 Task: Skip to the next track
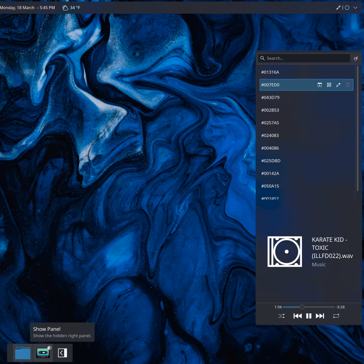(320, 316)
